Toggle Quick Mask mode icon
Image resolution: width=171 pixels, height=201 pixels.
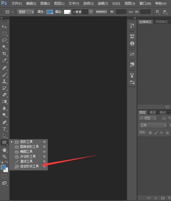coord(4,176)
